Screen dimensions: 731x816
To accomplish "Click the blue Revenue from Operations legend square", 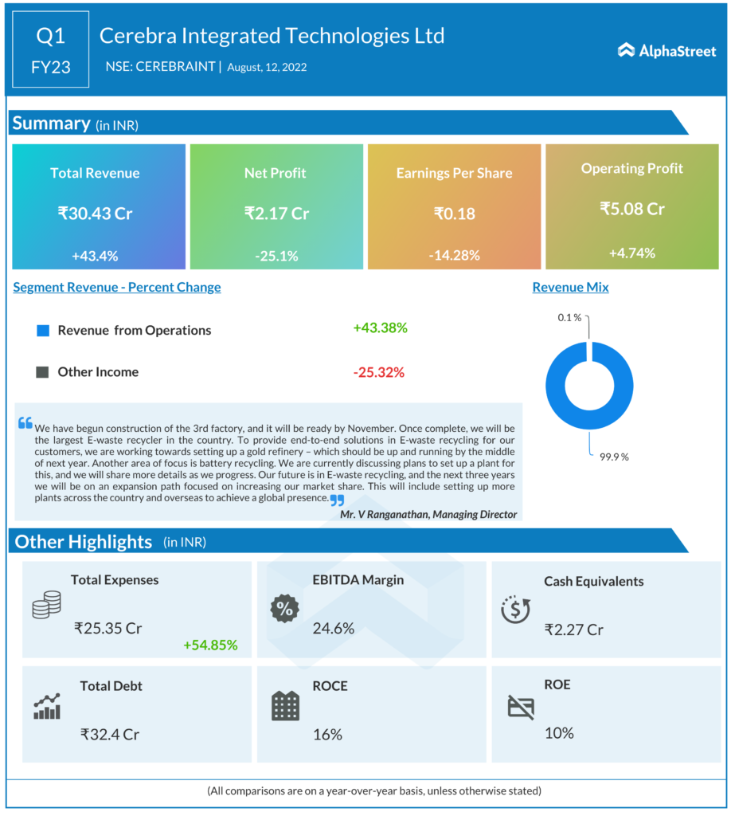I will pos(43,330).
